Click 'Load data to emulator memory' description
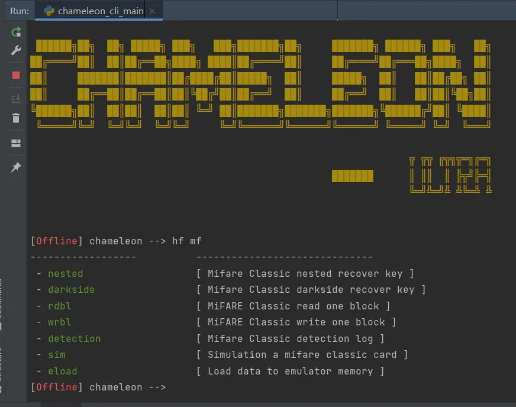516x407 pixels. pos(290,371)
